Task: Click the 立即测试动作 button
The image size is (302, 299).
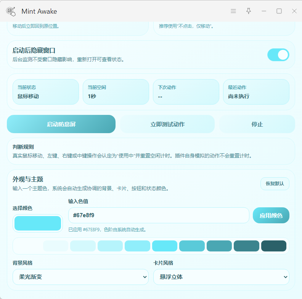Action: [x=167, y=124]
